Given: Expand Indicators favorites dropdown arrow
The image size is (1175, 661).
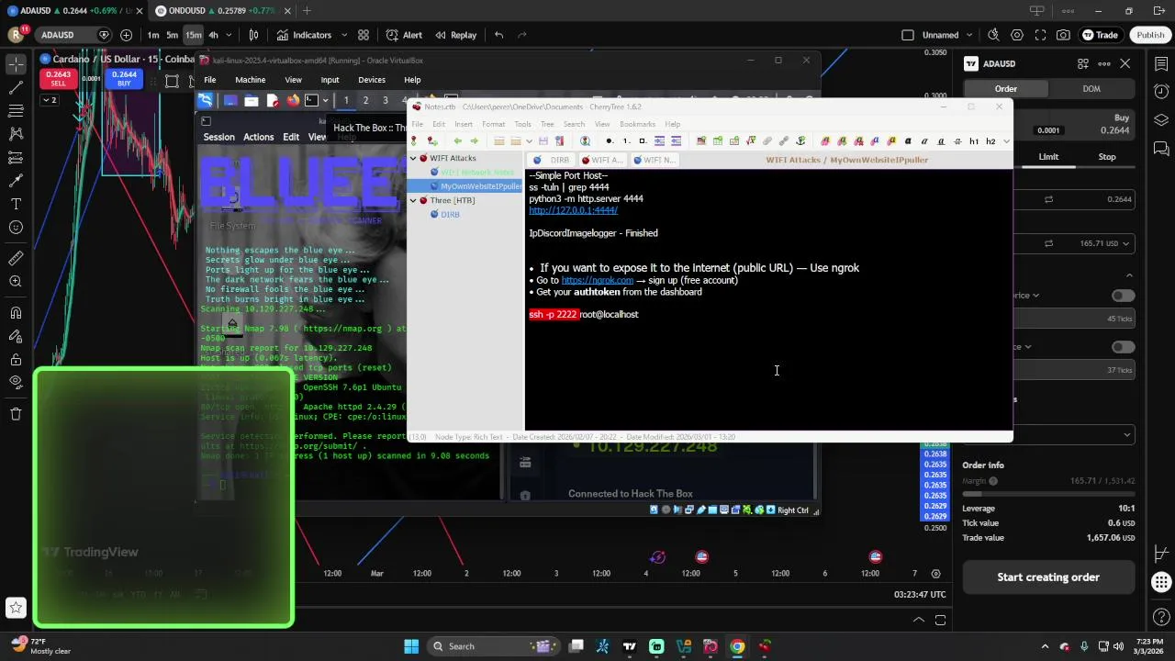Looking at the screenshot, I should [344, 35].
